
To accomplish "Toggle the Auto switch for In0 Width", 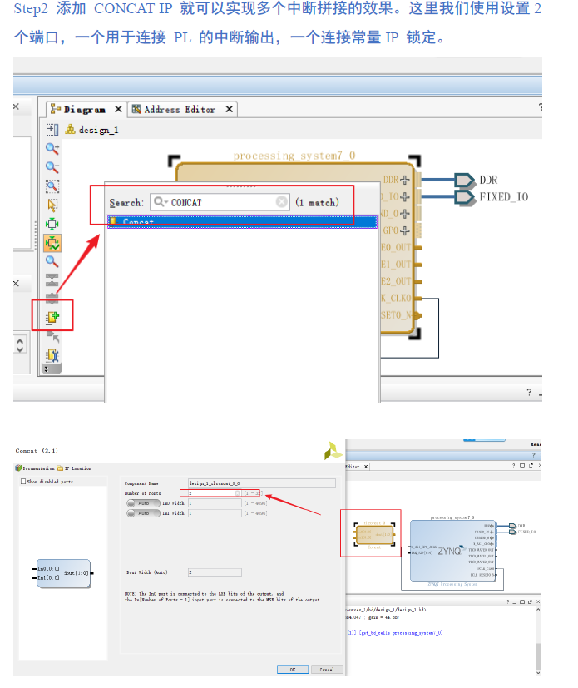I will [x=143, y=503].
